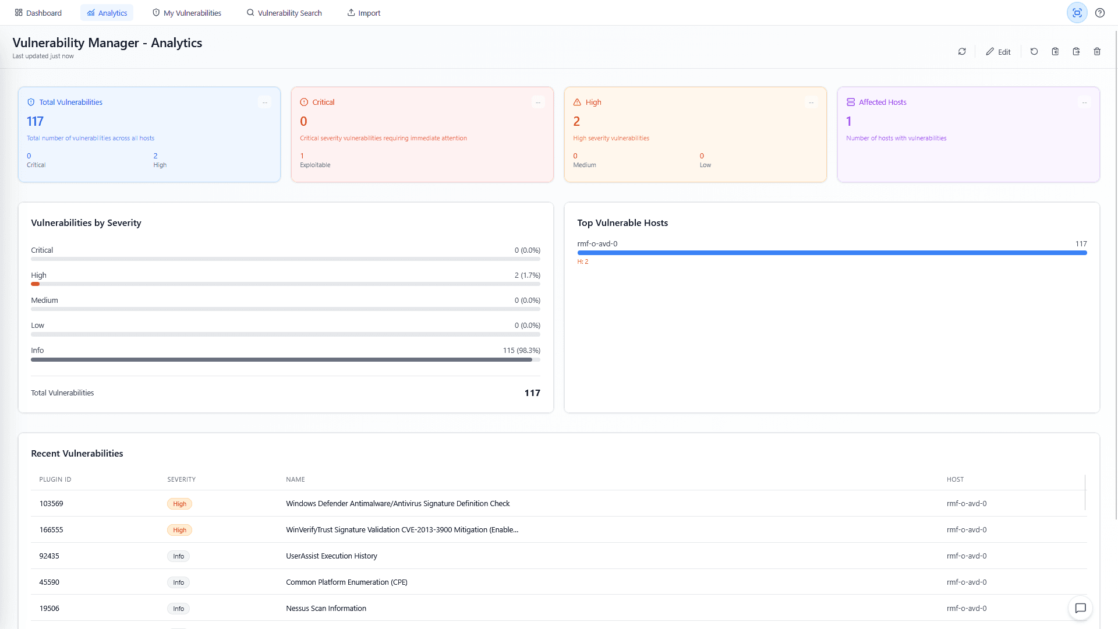Toggle fullscreen mode with the focus icon
This screenshot has width=1118, height=629.
pyautogui.click(x=1077, y=12)
